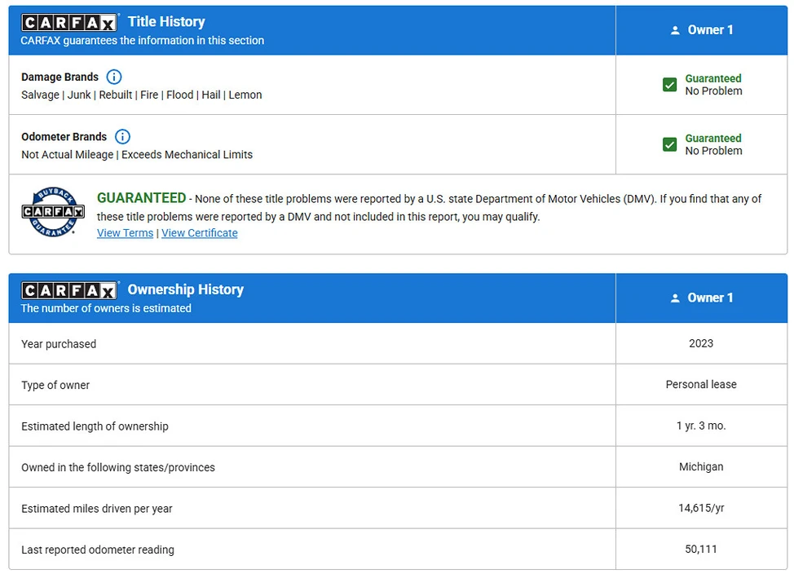This screenshot has width=794, height=587.
Task: Click 'Owner 1' text in Ownership History header
Action: point(710,298)
